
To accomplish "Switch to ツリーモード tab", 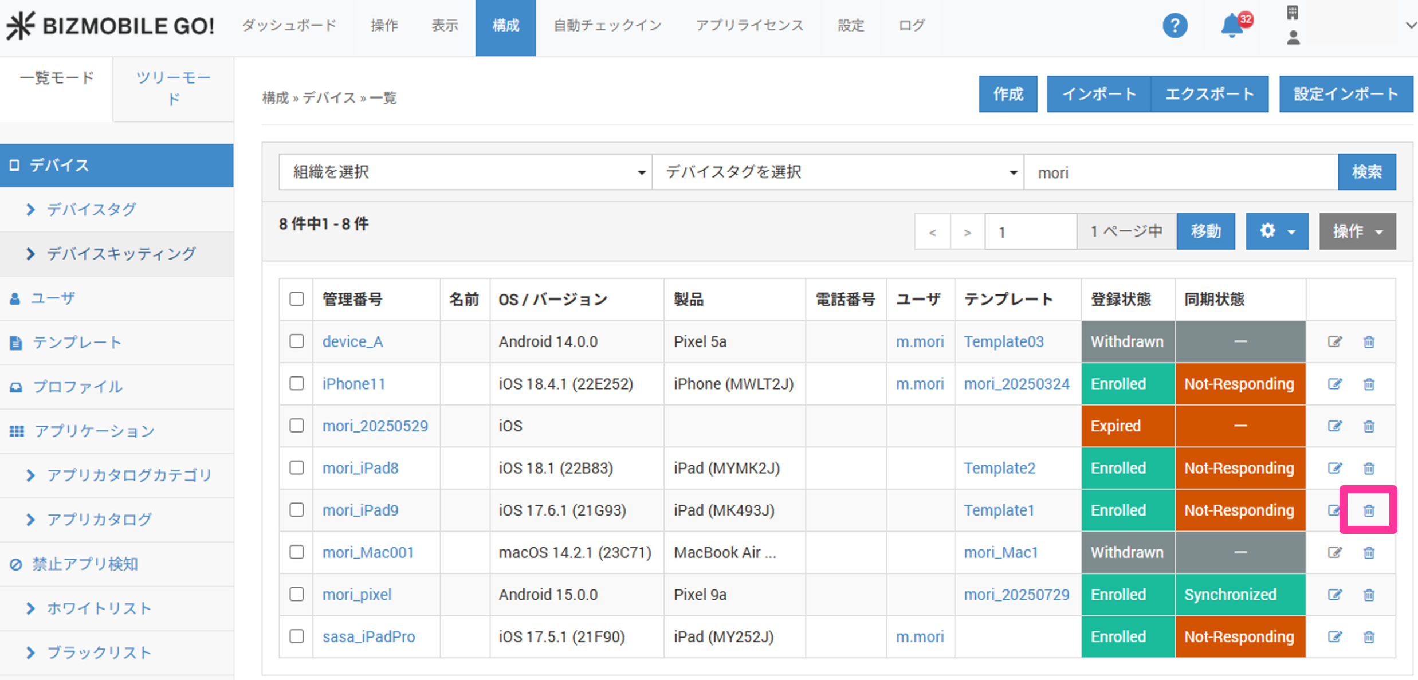I will click(173, 88).
